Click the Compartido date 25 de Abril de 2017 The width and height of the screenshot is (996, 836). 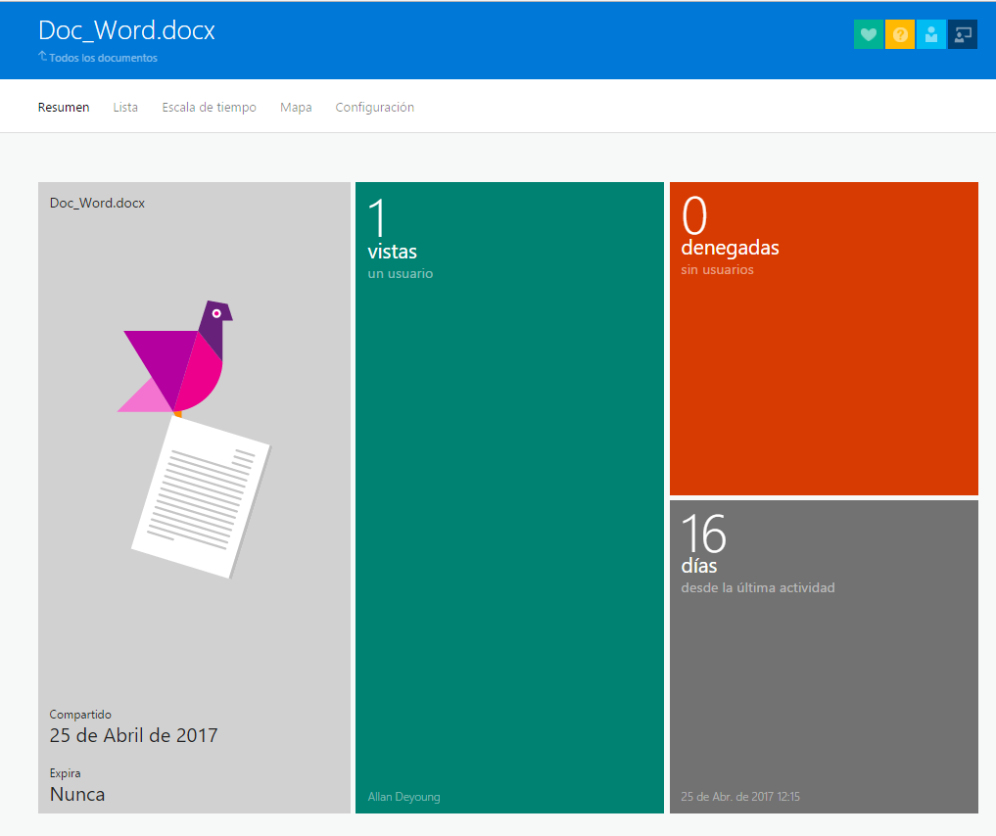(133, 735)
